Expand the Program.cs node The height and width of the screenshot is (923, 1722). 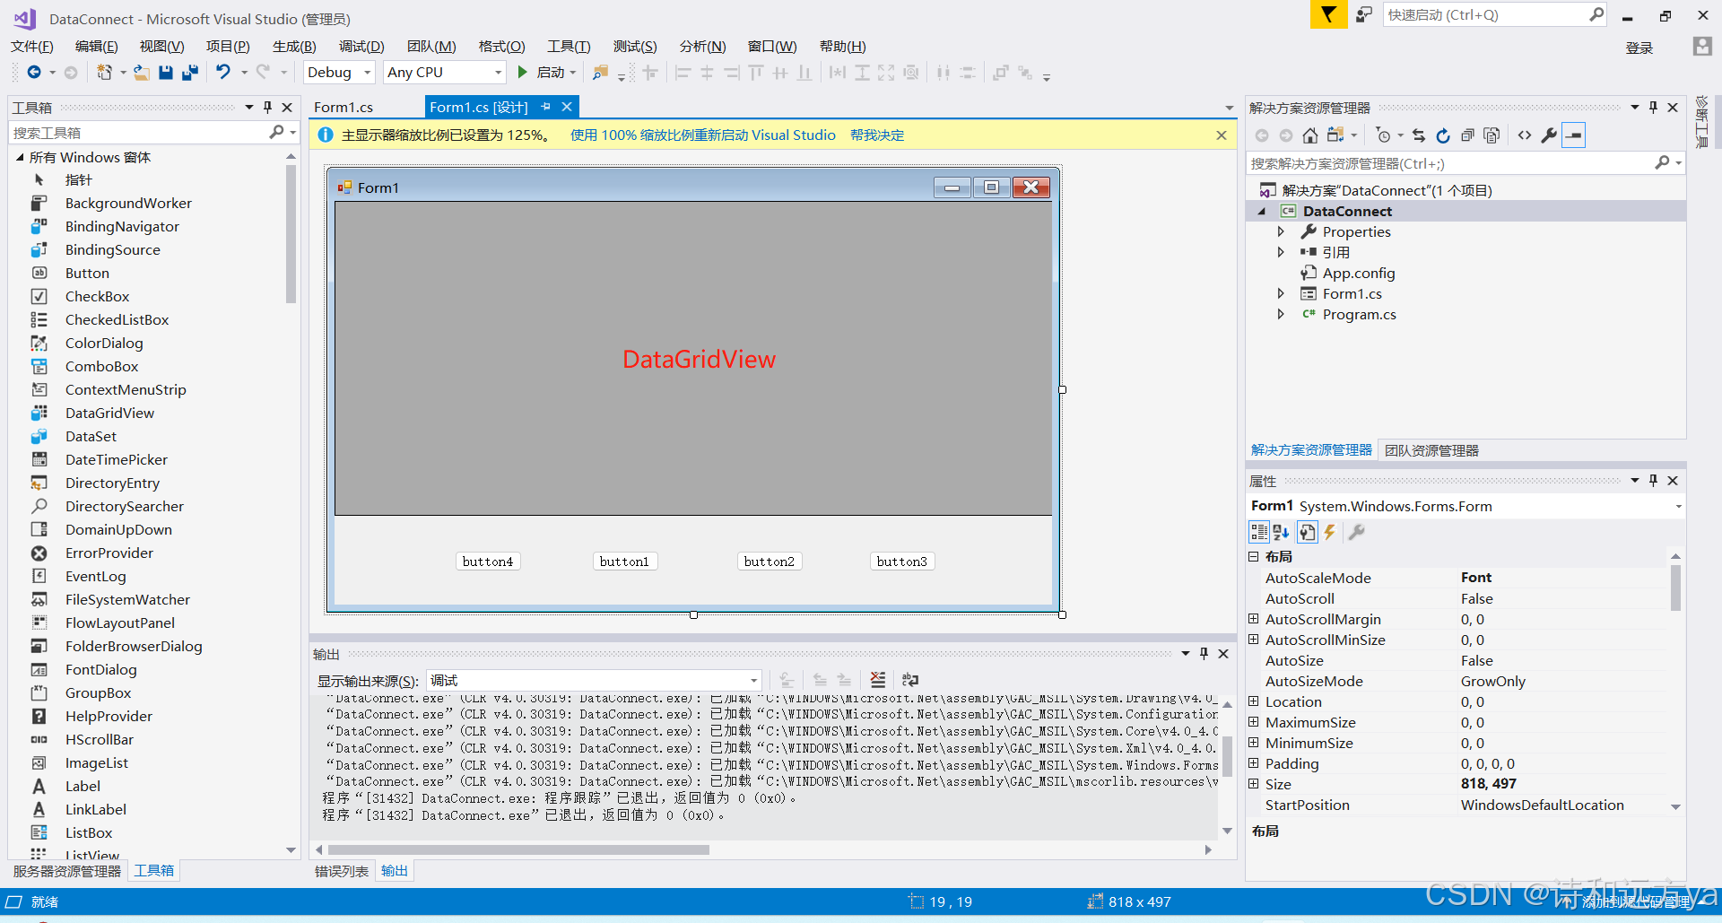pyautogui.click(x=1281, y=314)
